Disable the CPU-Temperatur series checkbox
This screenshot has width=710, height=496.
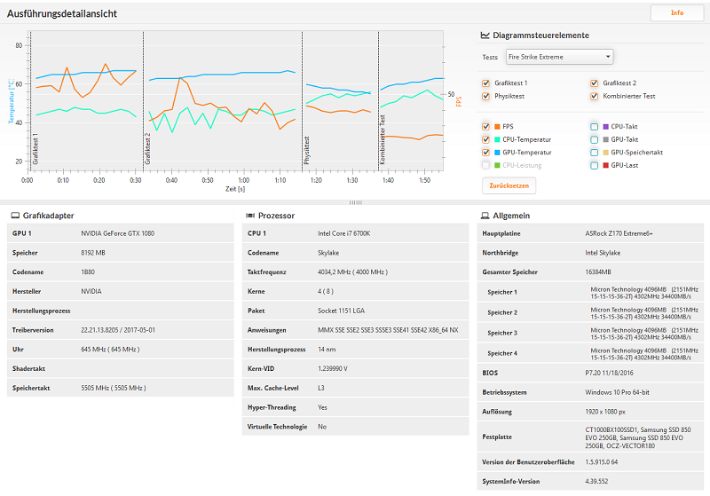(x=485, y=140)
